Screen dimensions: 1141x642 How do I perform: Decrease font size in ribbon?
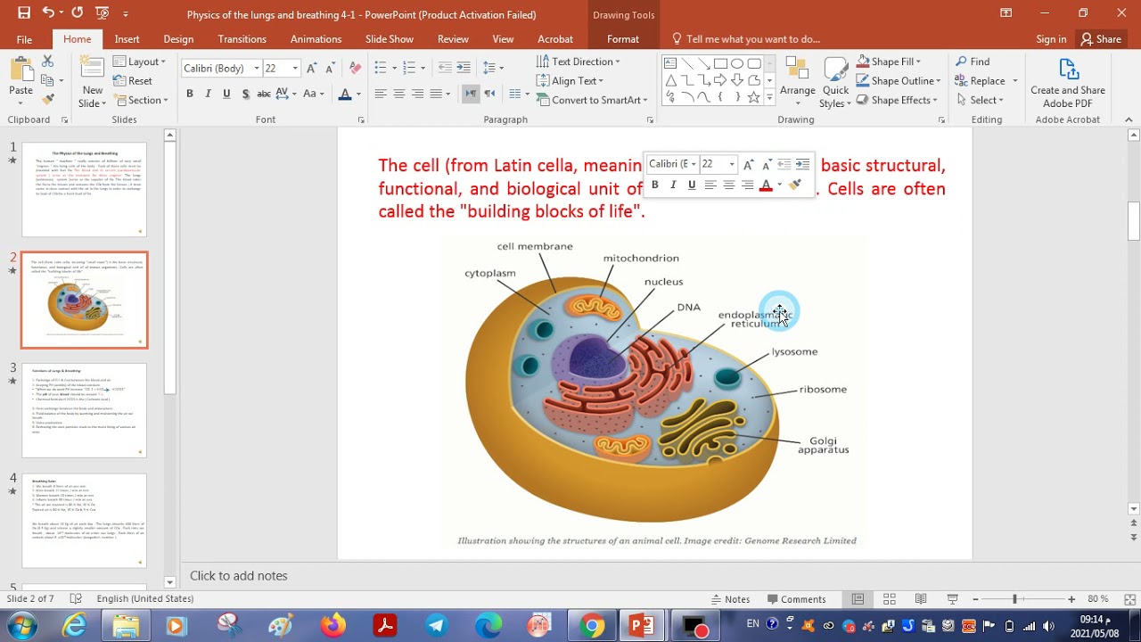330,68
